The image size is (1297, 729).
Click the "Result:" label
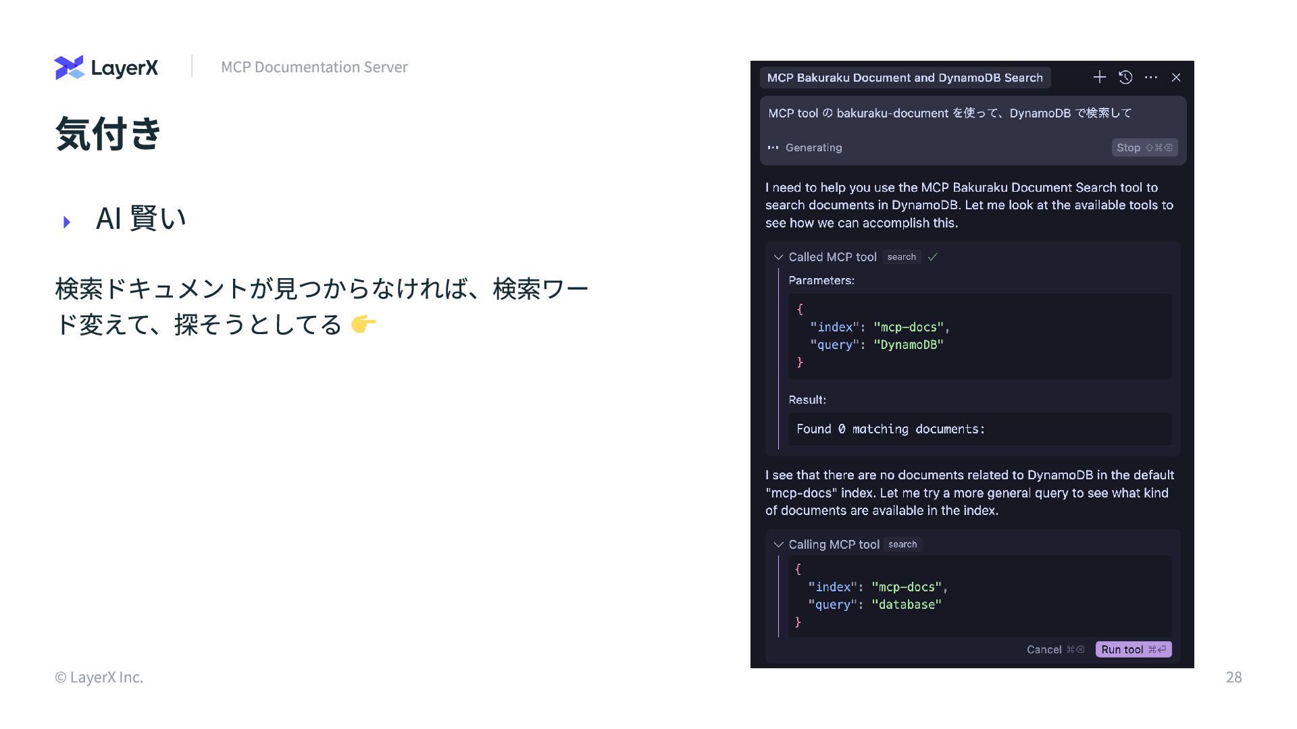pos(807,400)
